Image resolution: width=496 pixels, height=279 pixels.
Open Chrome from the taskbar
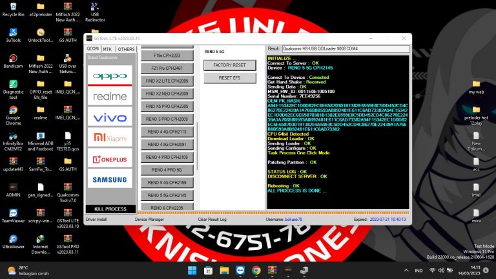tap(256, 271)
